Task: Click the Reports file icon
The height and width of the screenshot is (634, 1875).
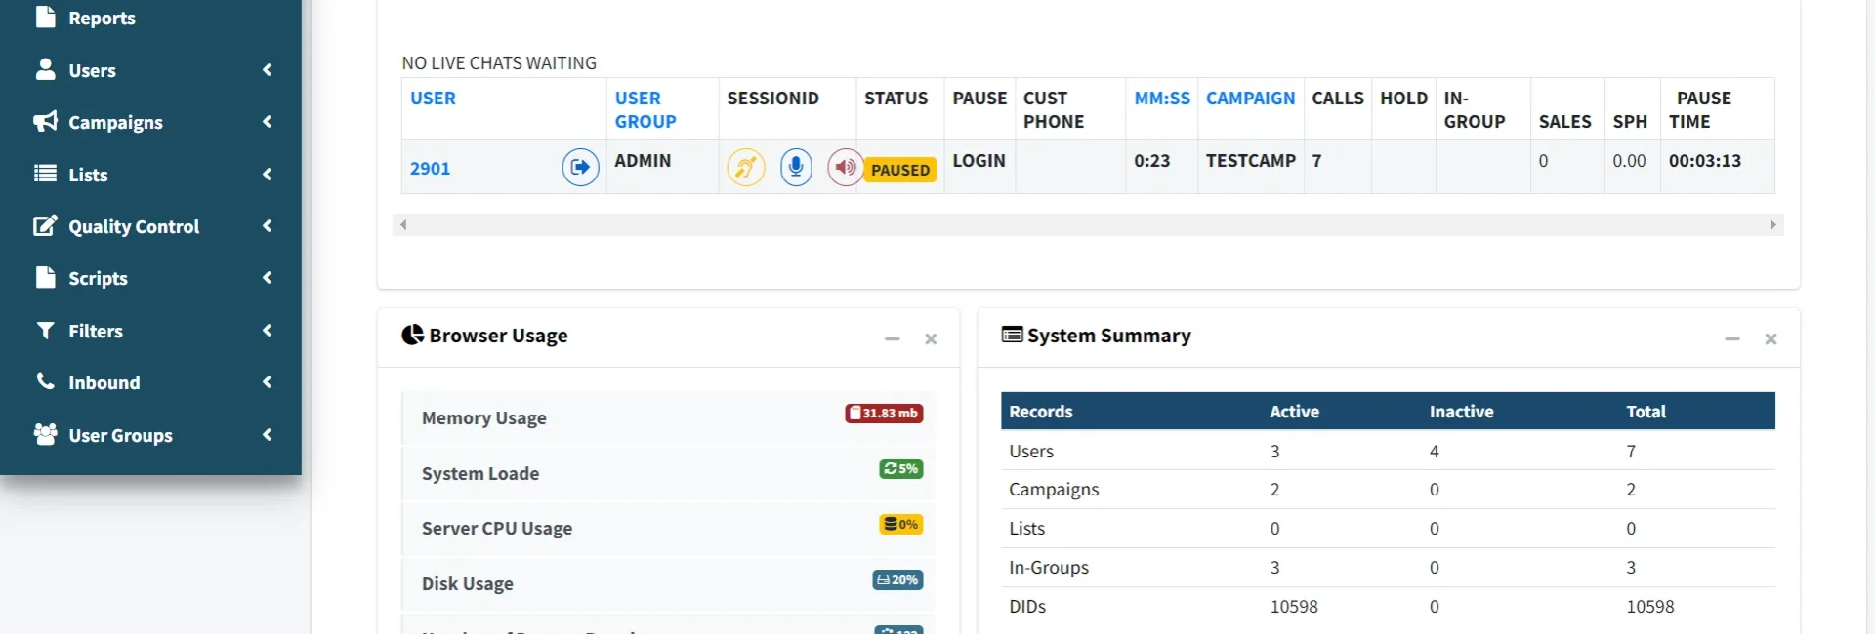Action: pyautogui.click(x=45, y=17)
